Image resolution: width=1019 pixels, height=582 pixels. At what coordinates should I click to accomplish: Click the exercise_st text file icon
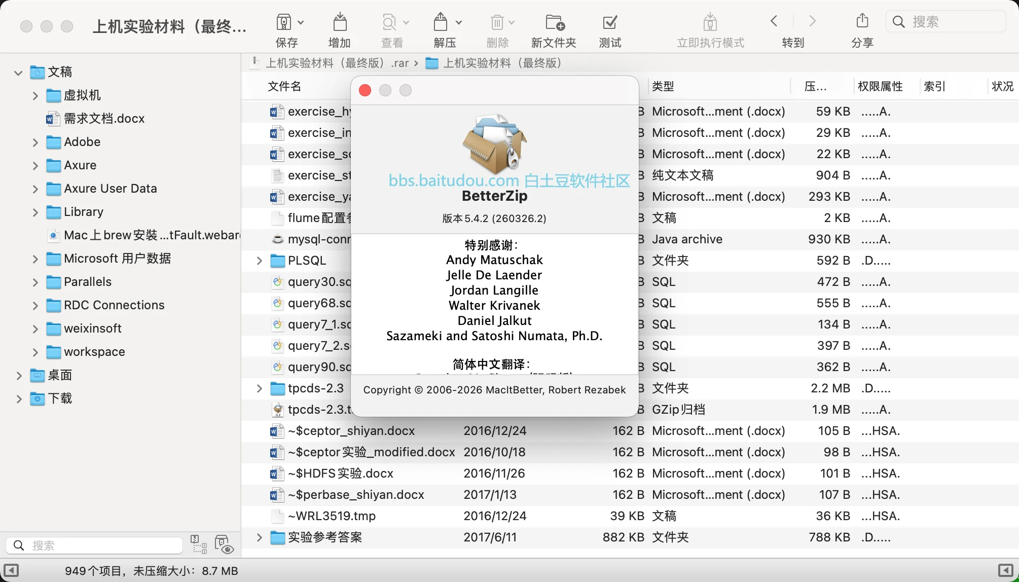point(277,175)
